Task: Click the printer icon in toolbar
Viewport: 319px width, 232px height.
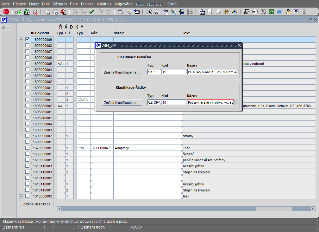Action: (x=120, y=12)
